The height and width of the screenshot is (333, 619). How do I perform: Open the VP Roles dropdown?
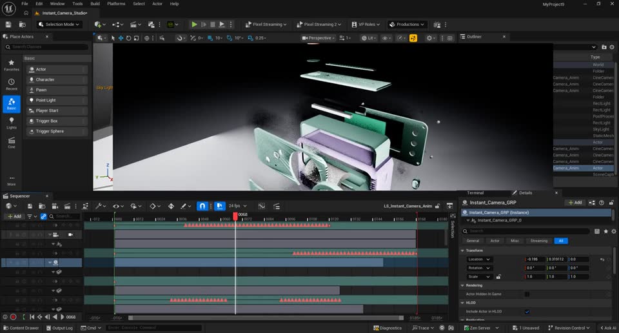(x=366, y=25)
